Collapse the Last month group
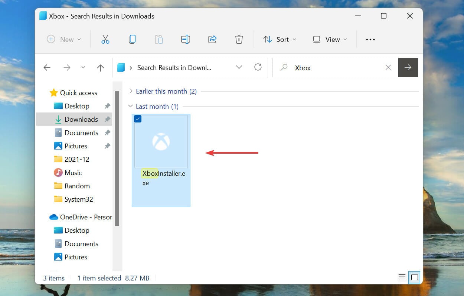Screen dimensions: 464x296 [x=130, y=106]
